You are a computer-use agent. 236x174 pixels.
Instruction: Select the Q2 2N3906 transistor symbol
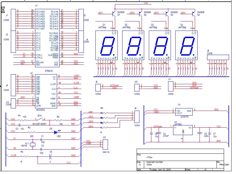[x=141, y=14]
